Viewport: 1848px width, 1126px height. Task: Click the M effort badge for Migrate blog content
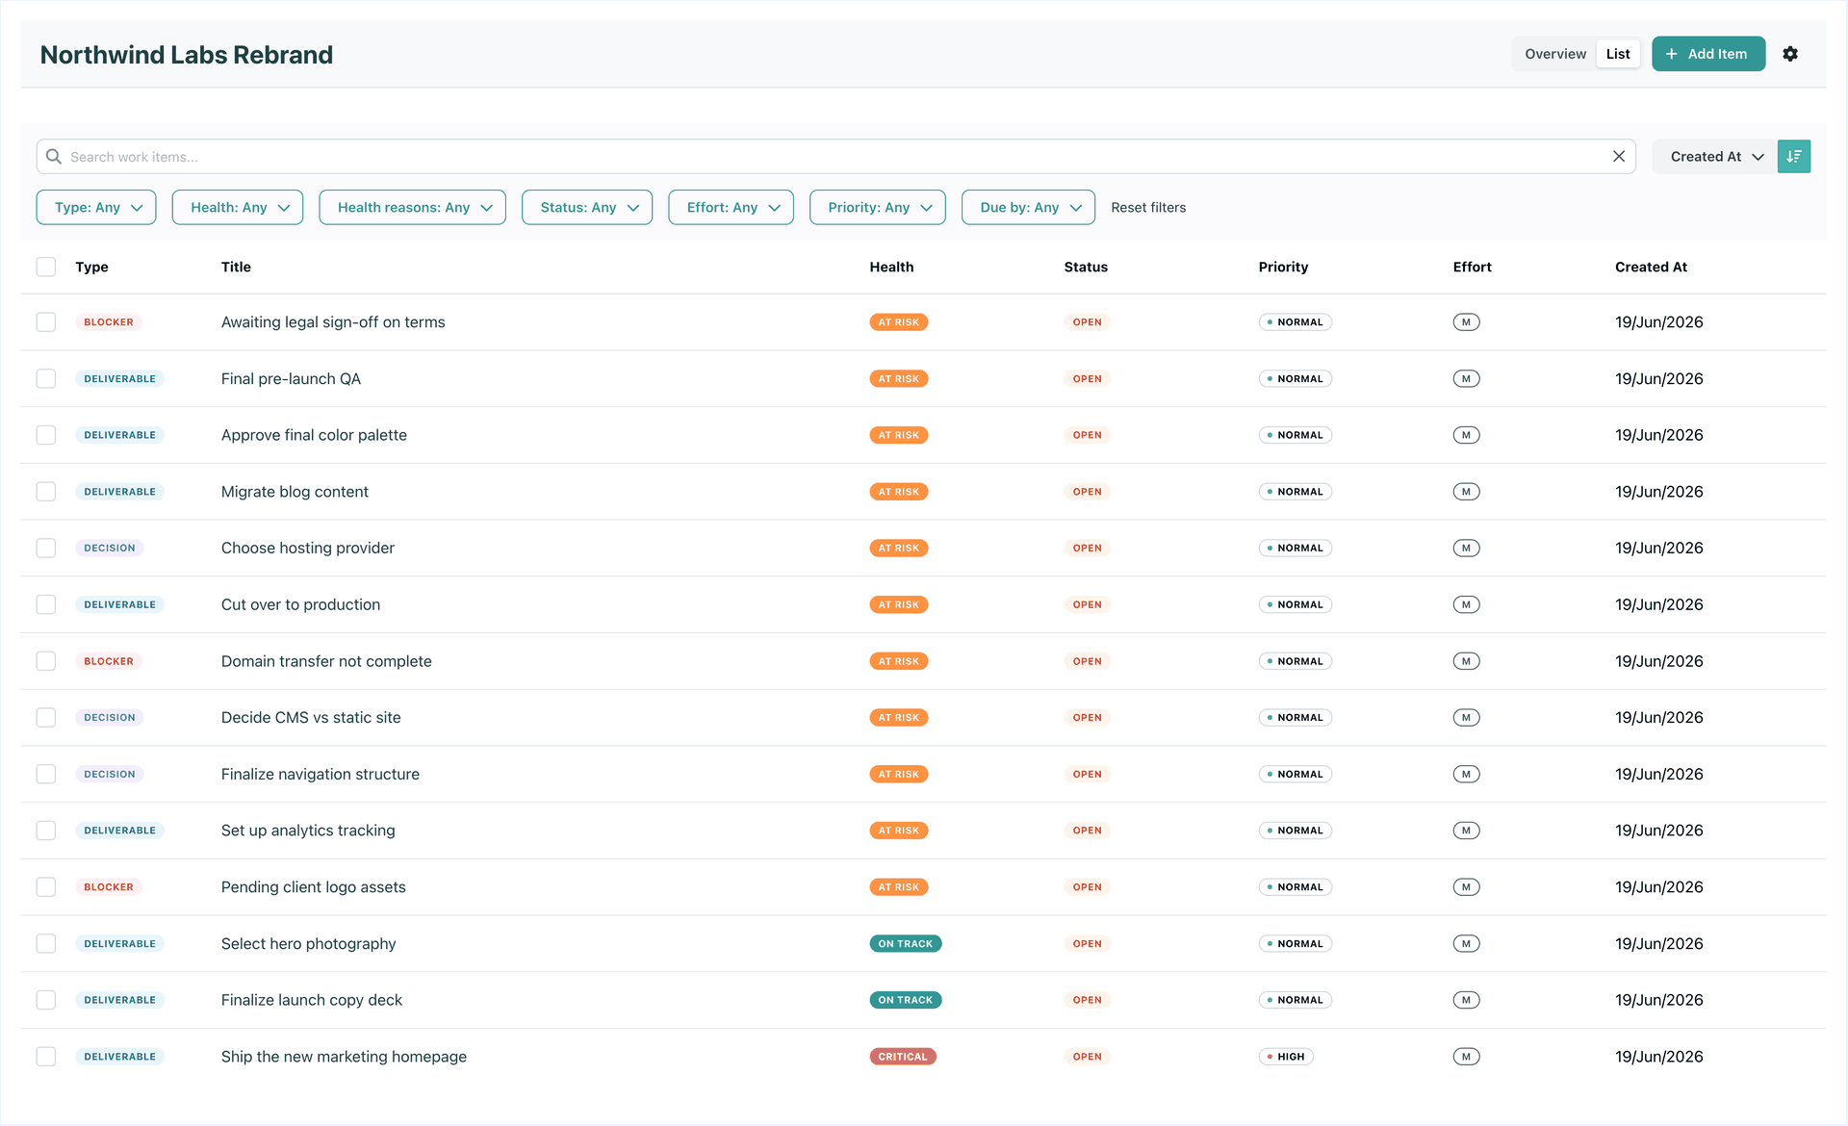[1466, 492]
